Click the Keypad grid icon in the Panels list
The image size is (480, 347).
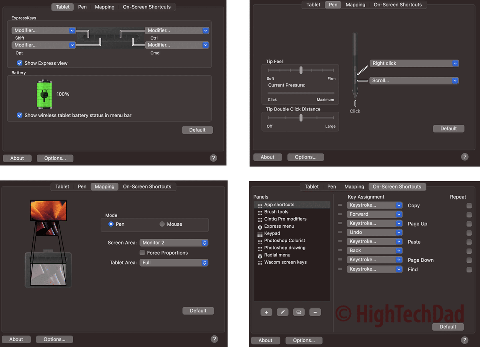[260, 234]
